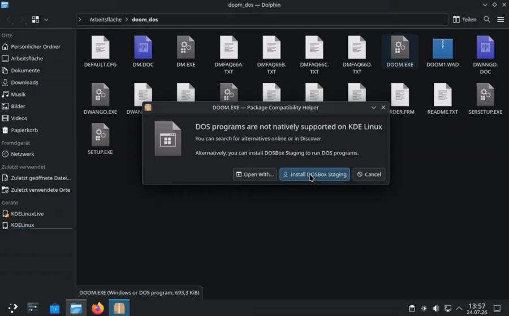The height and width of the screenshot is (316, 509).
Task: Select the DMFAQ66D.TXT file icon
Action: coord(357,47)
